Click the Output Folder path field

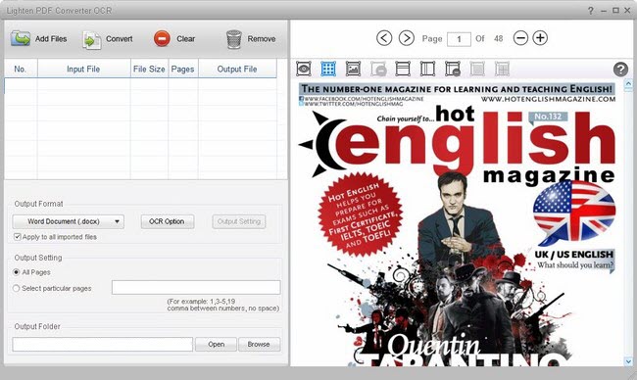coord(102,345)
